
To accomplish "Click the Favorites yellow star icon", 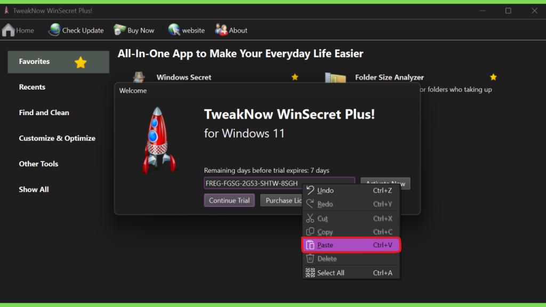I will (x=81, y=62).
